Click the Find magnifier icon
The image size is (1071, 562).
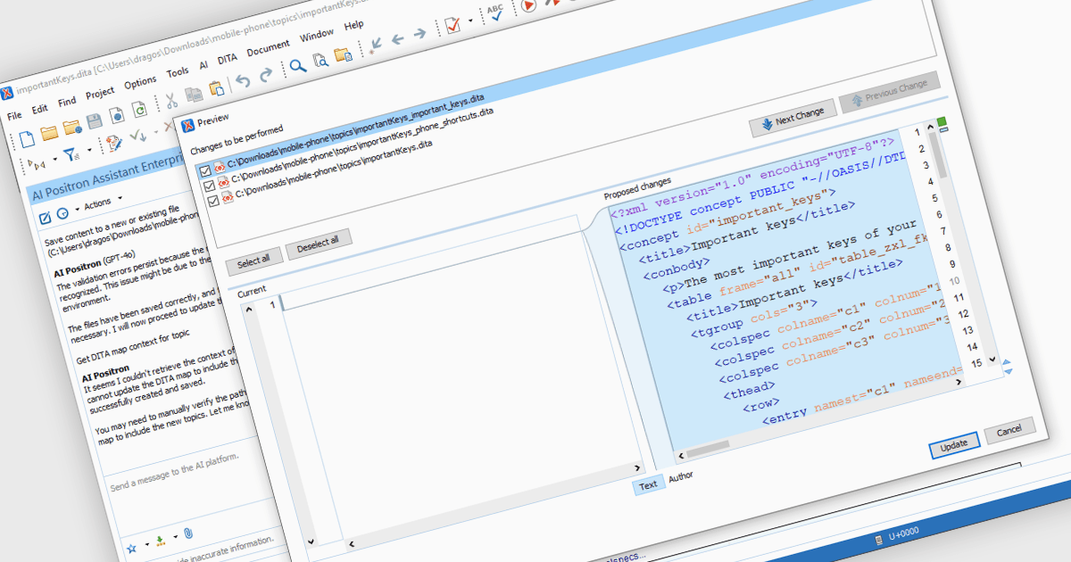pyautogui.click(x=297, y=68)
